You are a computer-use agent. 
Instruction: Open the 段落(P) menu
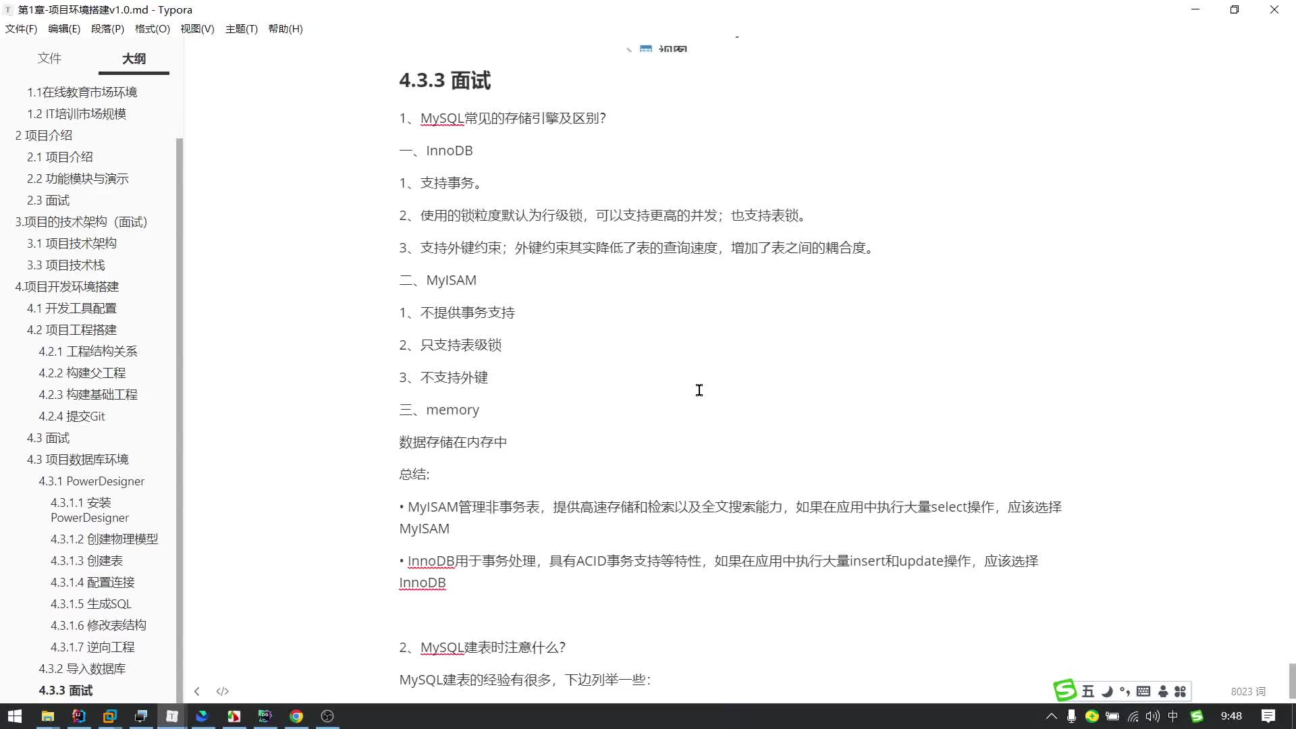point(107,29)
